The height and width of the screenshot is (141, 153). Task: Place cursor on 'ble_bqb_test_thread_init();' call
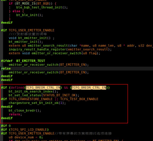coord(42,7)
